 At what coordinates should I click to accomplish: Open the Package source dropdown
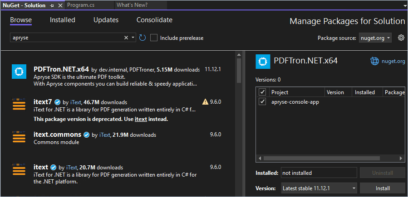point(375,38)
